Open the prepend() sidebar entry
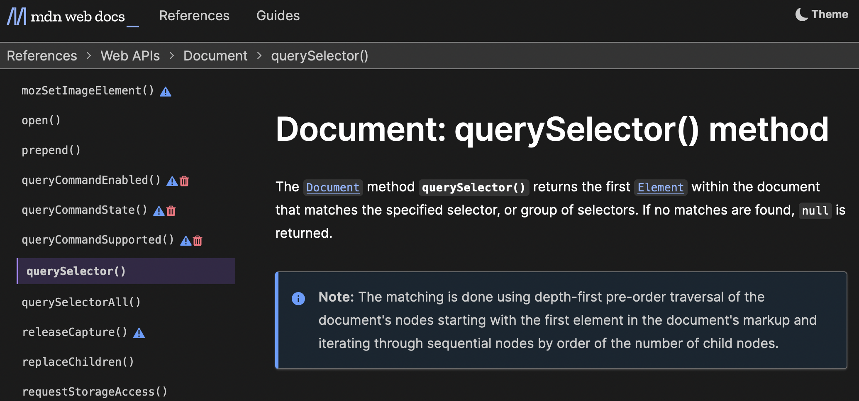The width and height of the screenshot is (859, 401). pyautogui.click(x=51, y=150)
